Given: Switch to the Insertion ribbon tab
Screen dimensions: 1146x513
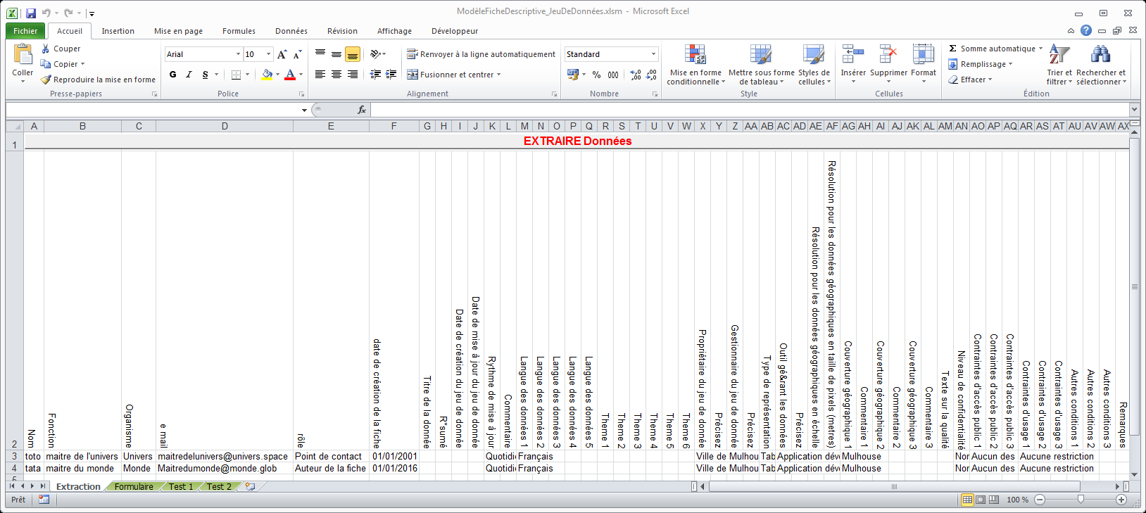Looking at the screenshot, I should coord(118,31).
